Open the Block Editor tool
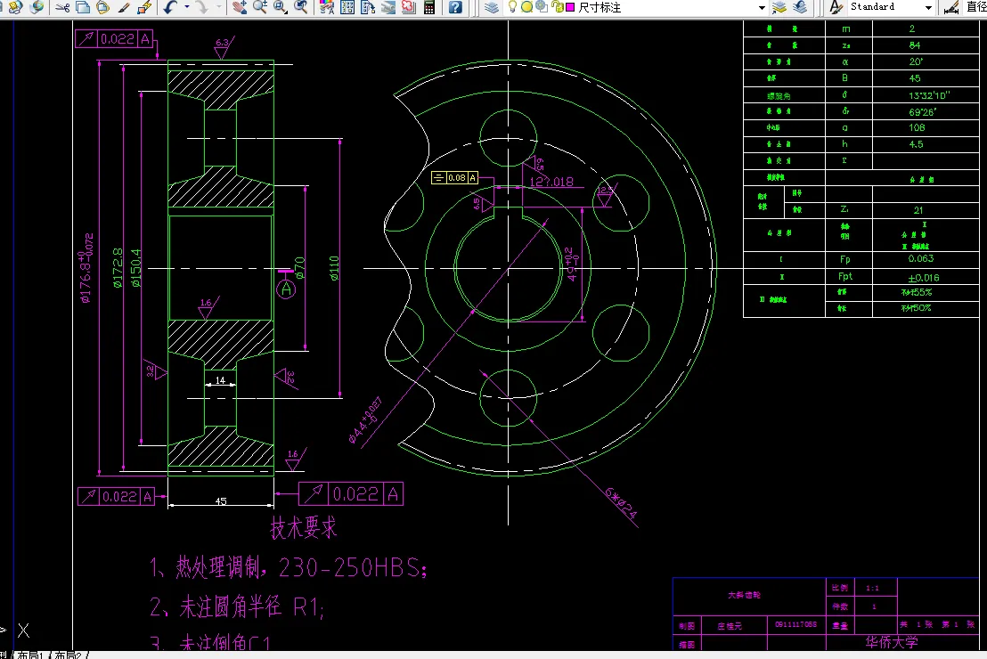987x659 pixels. pos(144,7)
